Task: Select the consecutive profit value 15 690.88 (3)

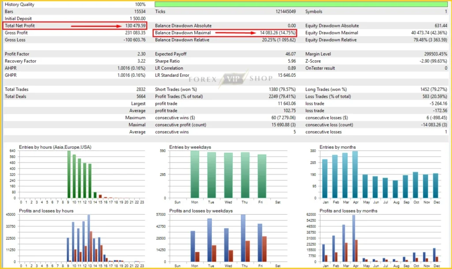Action: coord(283,125)
